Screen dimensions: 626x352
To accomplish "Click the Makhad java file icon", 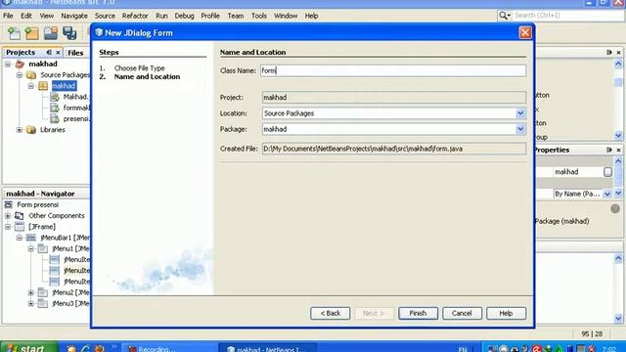I will click(x=55, y=97).
